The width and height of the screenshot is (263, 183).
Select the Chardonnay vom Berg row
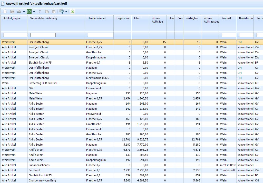click(42, 180)
